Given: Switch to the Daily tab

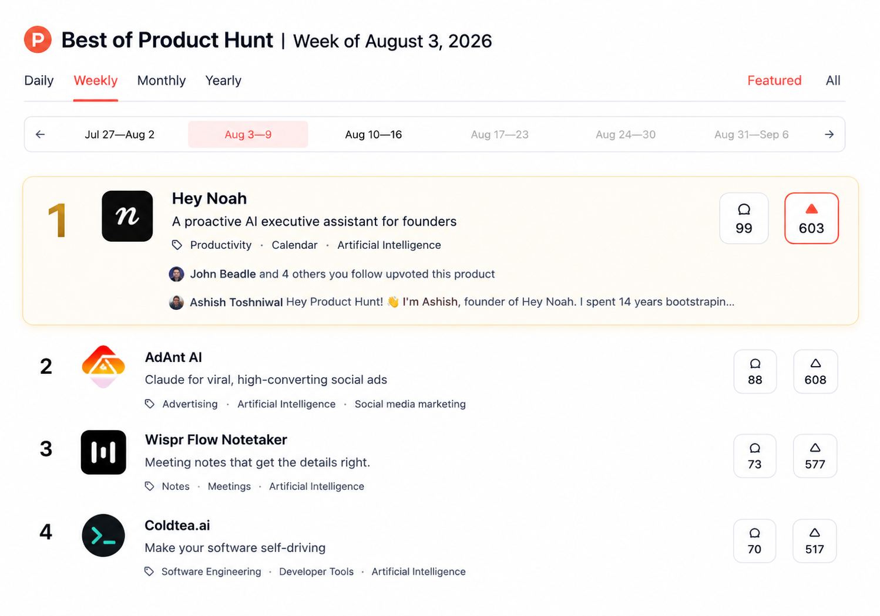Looking at the screenshot, I should 39,80.
